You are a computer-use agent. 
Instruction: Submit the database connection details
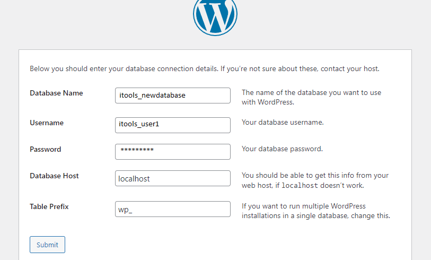47,245
